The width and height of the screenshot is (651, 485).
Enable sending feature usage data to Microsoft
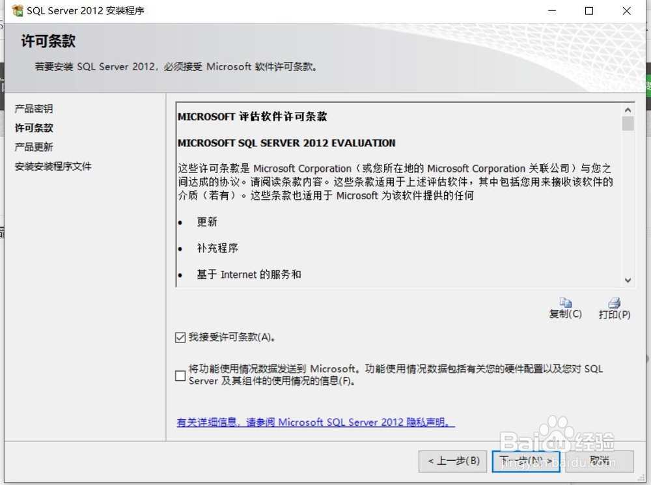point(180,376)
